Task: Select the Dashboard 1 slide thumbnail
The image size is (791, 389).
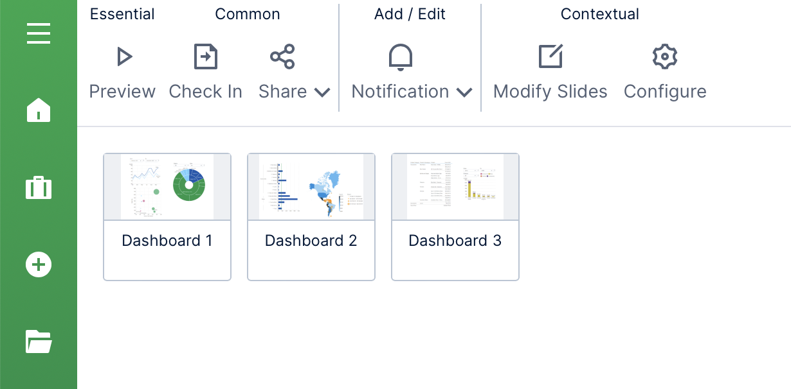Action: pyautogui.click(x=167, y=187)
